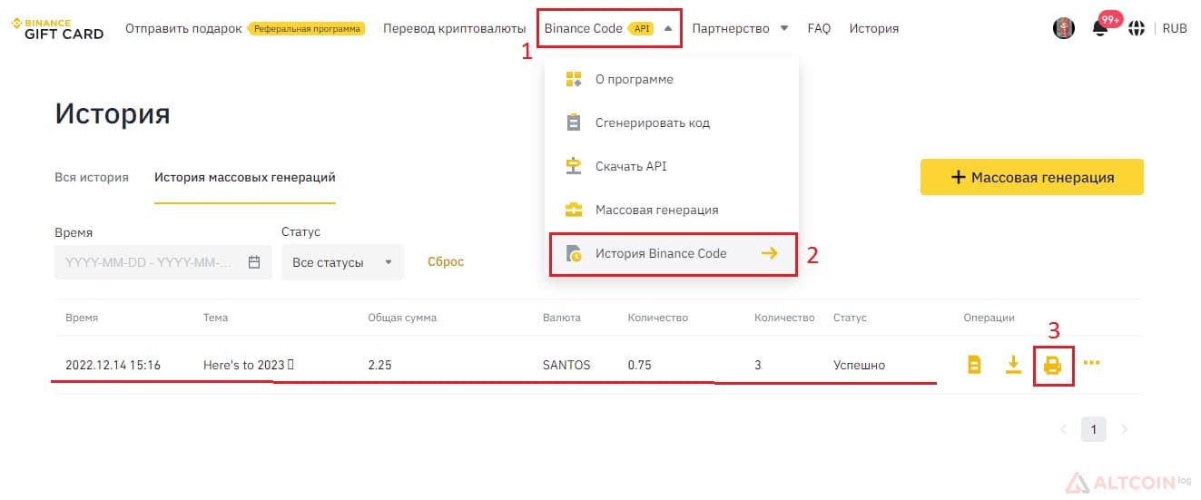
Task: Open Массовая генерация menu entry
Action: pyautogui.click(x=672, y=210)
